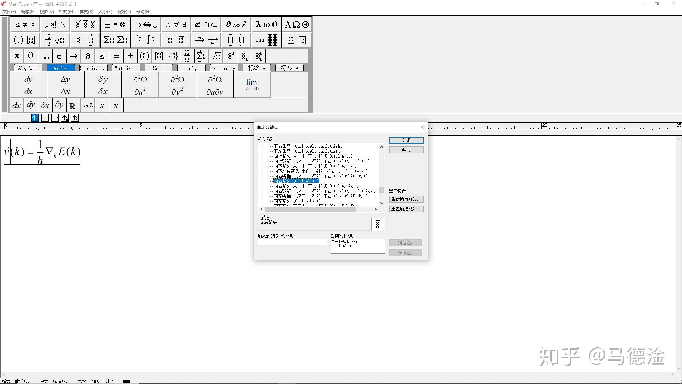Screen dimensions: 682x384
Task: Select the center-justified tab stop button
Action: 45,118
